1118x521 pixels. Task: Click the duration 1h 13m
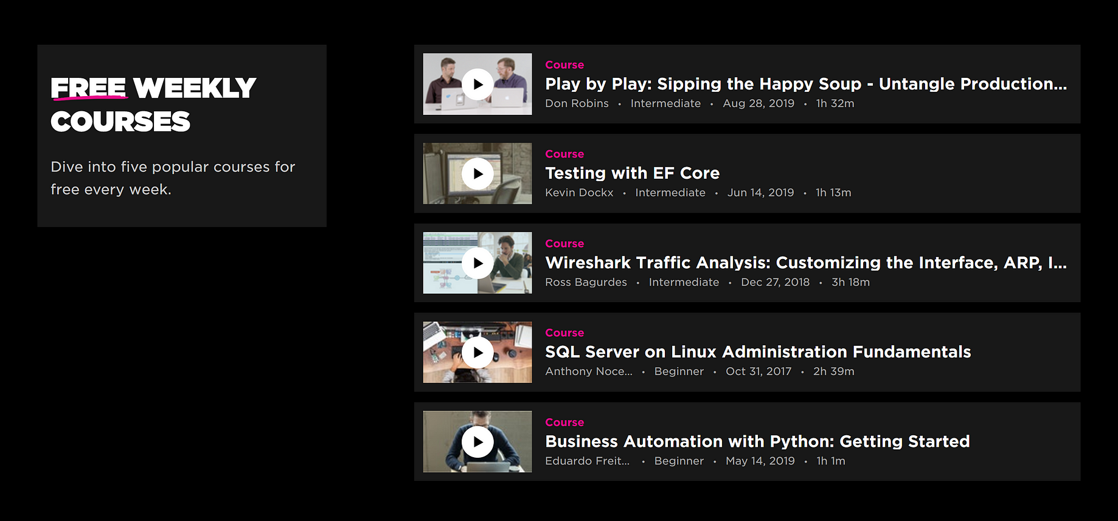coord(833,193)
